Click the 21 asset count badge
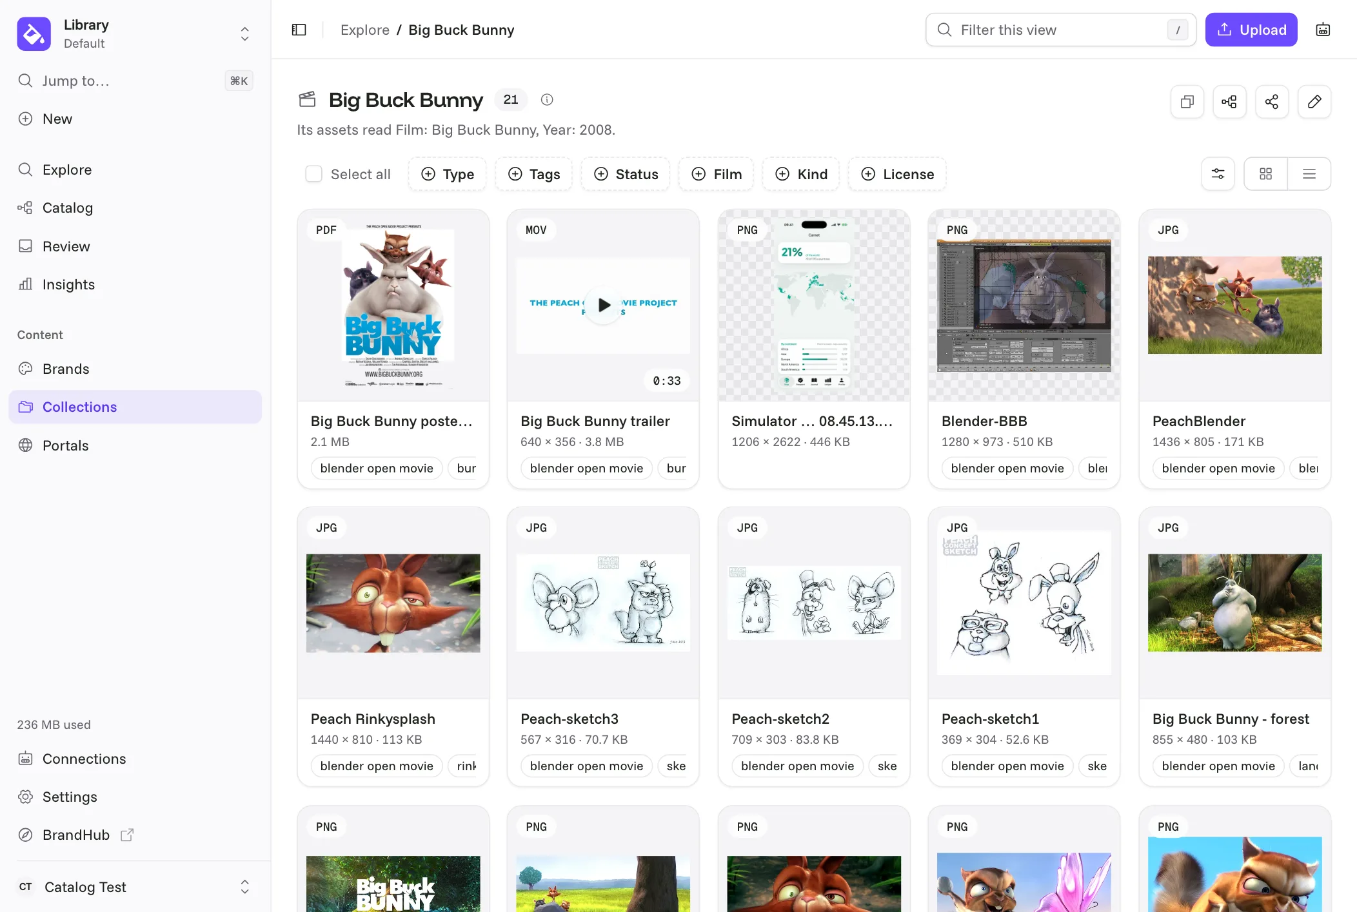1357x912 pixels. click(511, 100)
